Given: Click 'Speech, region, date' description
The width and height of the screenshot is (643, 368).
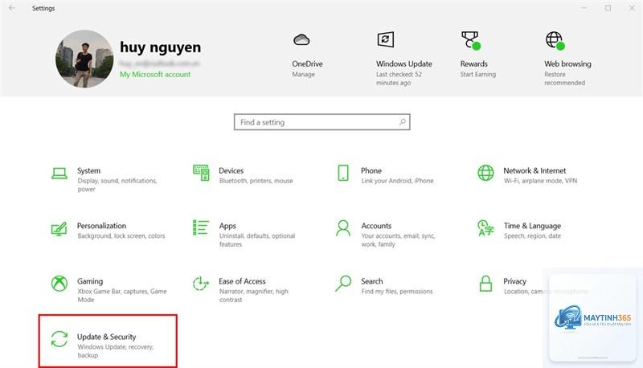Looking at the screenshot, I should coord(532,235).
